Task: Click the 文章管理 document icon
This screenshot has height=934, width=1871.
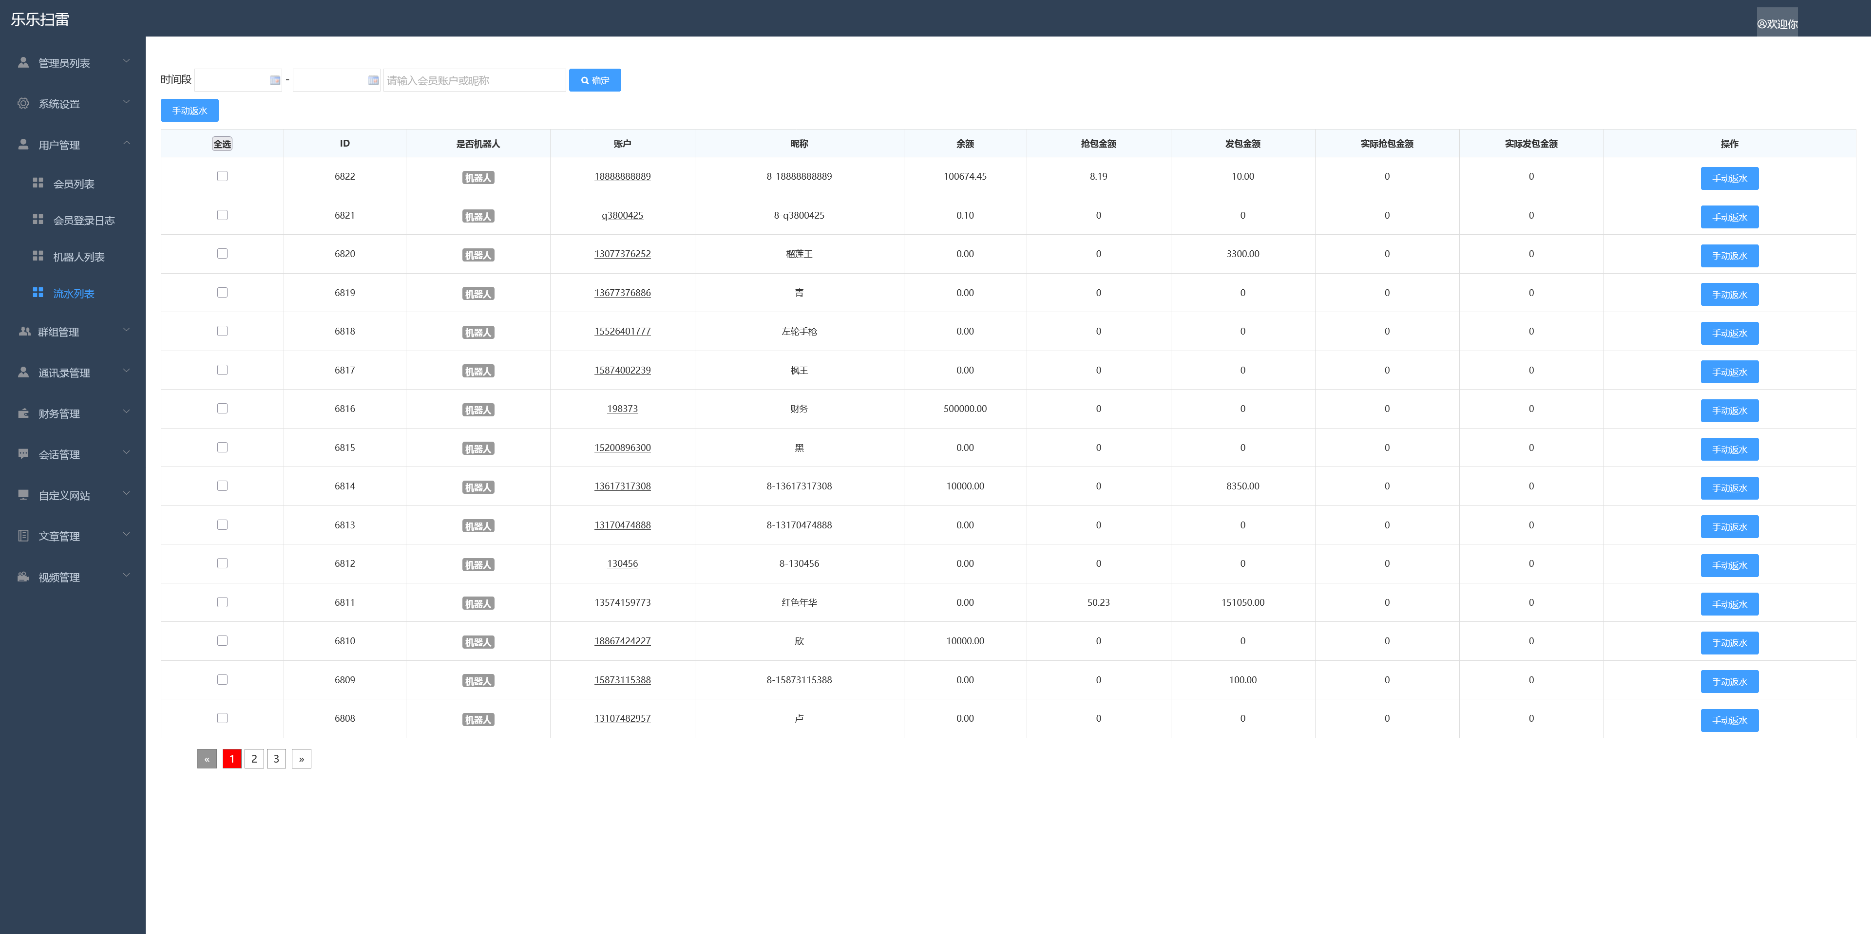Action: (x=23, y=536)
